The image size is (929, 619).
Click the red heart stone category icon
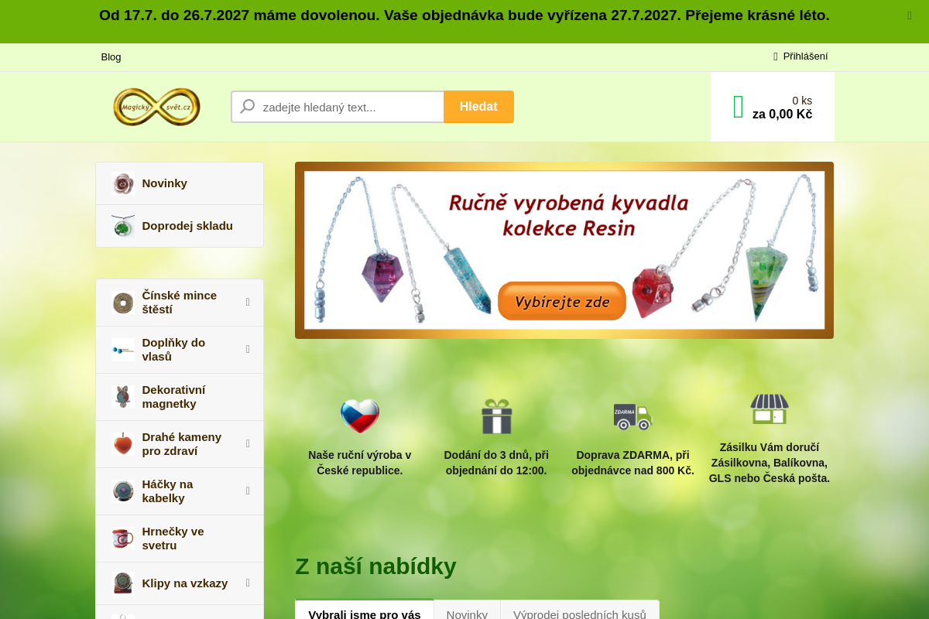(x=123, y=444)
